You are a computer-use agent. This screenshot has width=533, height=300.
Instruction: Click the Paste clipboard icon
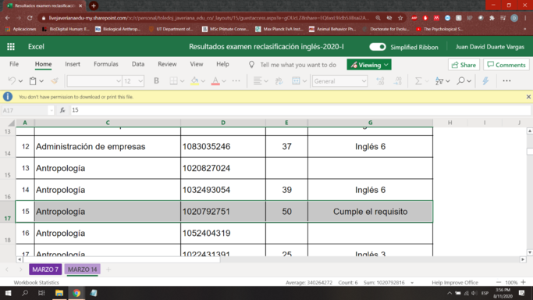33,80
